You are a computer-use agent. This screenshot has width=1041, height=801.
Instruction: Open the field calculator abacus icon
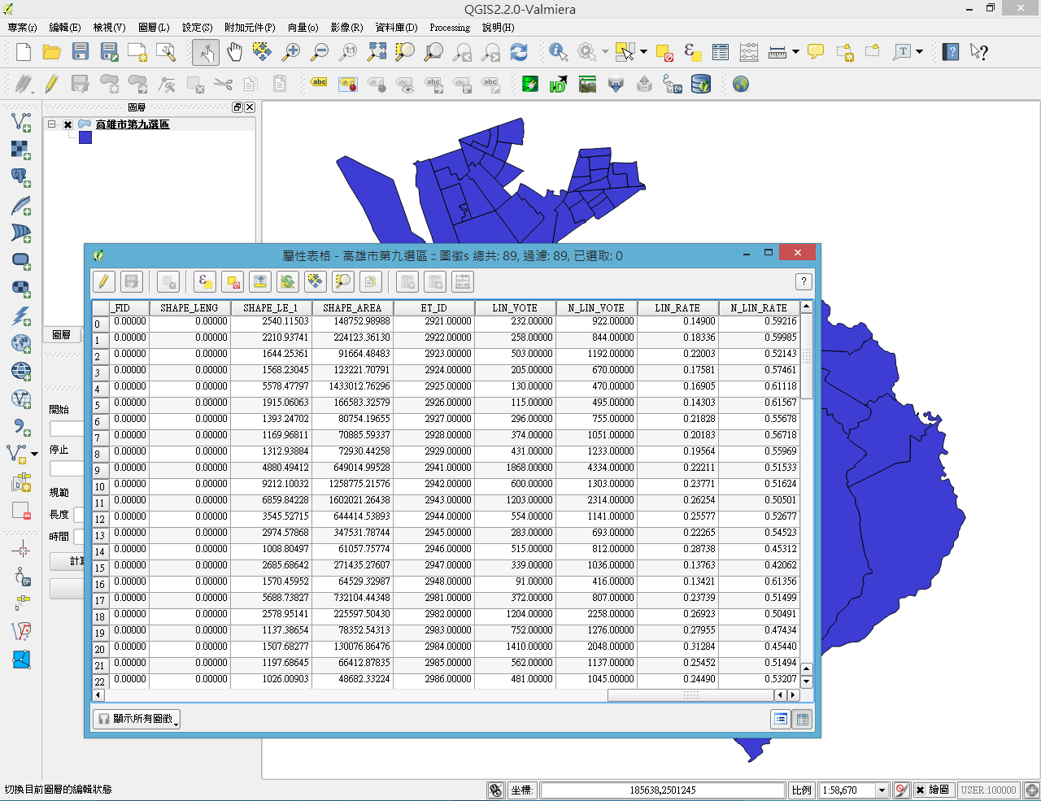(x=748, y=53)
